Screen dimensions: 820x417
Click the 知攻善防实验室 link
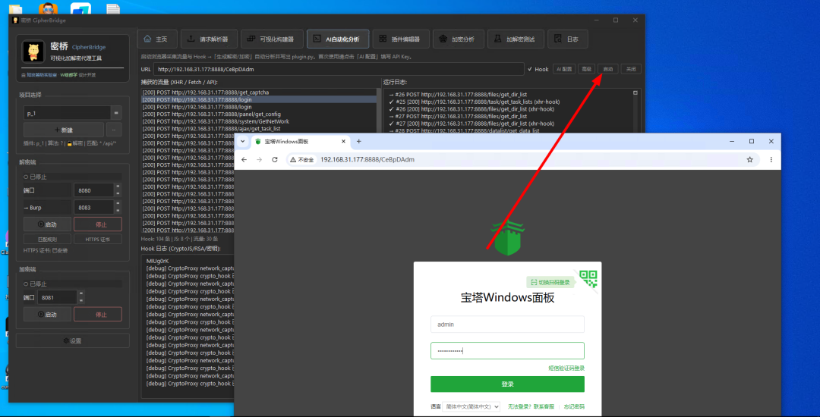(42, 76)
